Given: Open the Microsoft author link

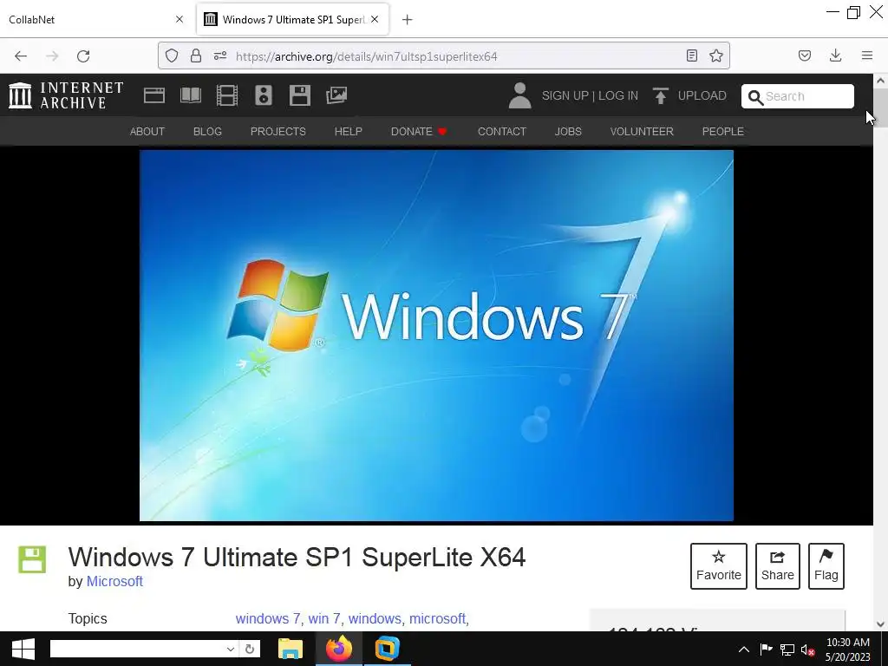Looking at the screenshot, I should (x=114, y=582).
